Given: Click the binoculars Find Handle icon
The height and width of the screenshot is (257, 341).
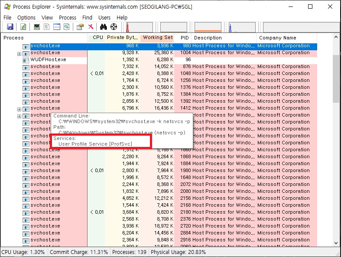Looking at the screenshot, I should tap(103, 27).
